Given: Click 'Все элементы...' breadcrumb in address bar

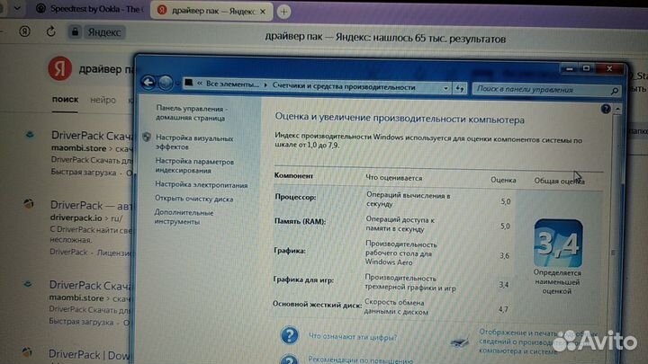Looking at the screenshot, I should 232,84.
